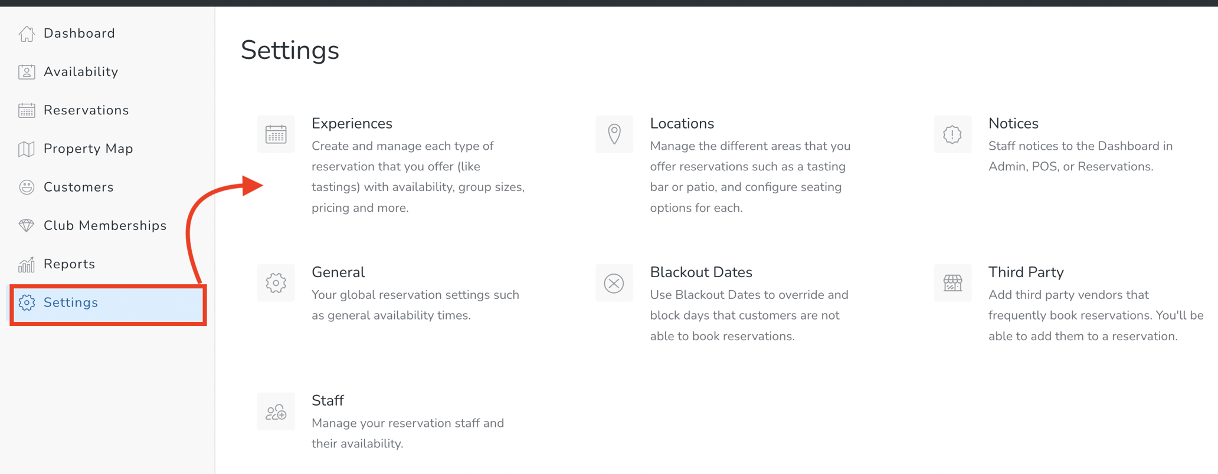Open the Staff management page
1218x474 pixels.
327,400
